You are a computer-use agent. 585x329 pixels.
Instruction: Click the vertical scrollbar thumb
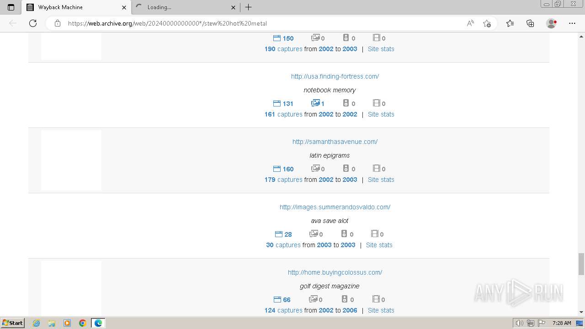point(581,264)
